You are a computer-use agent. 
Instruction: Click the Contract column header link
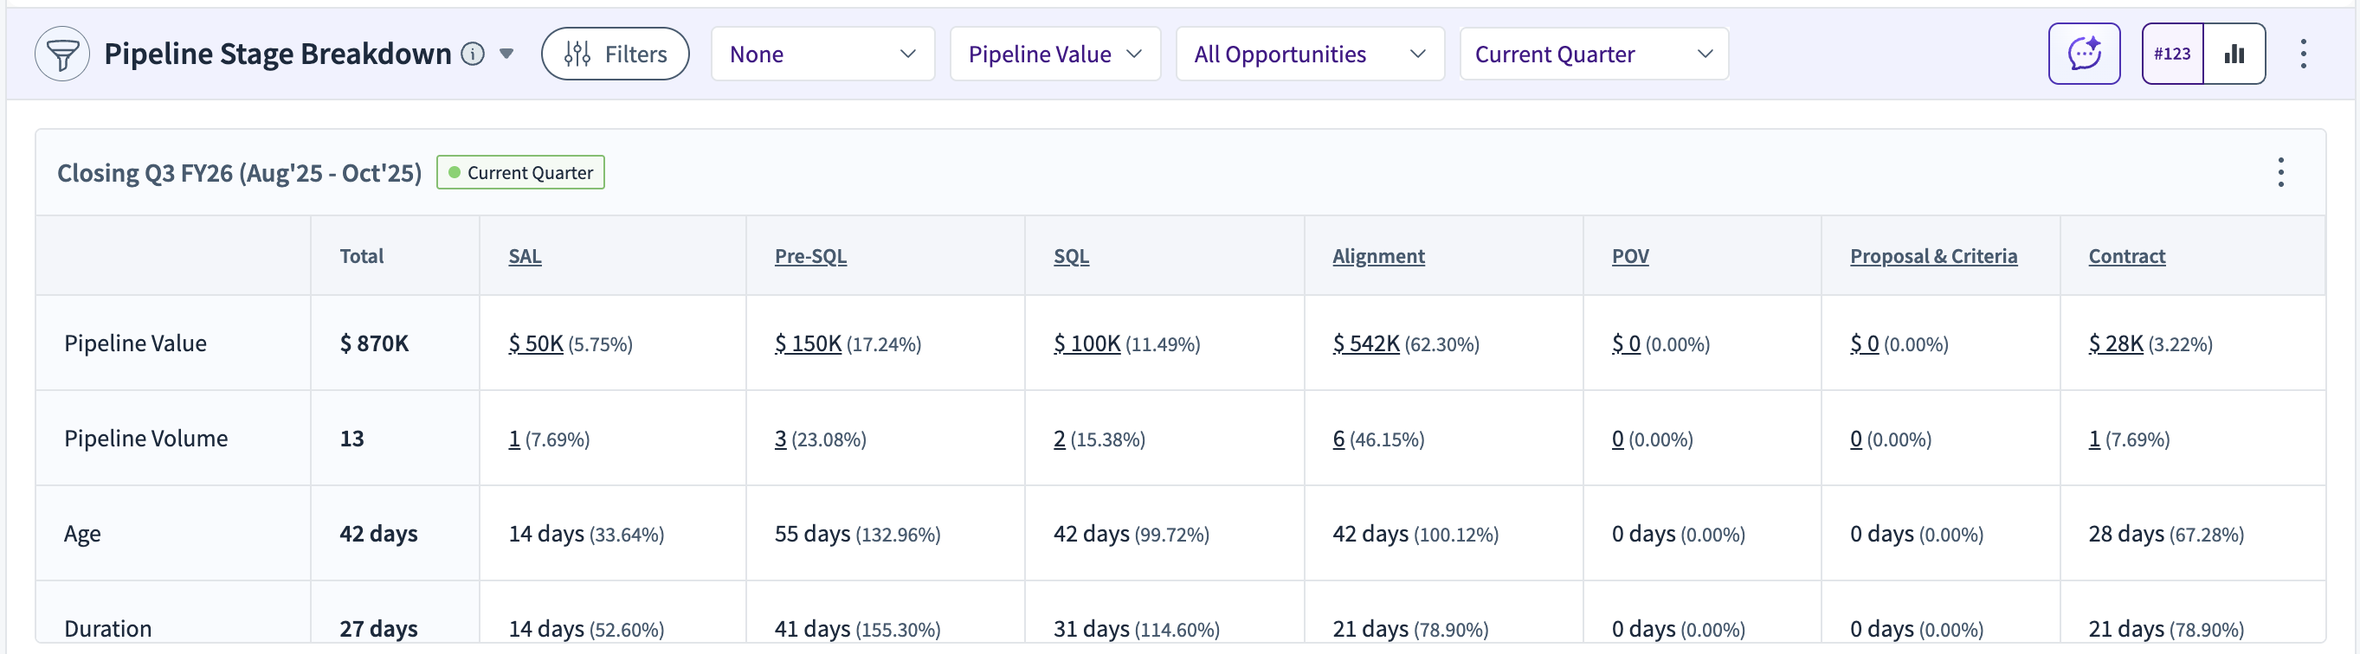tap(2126, 256)
